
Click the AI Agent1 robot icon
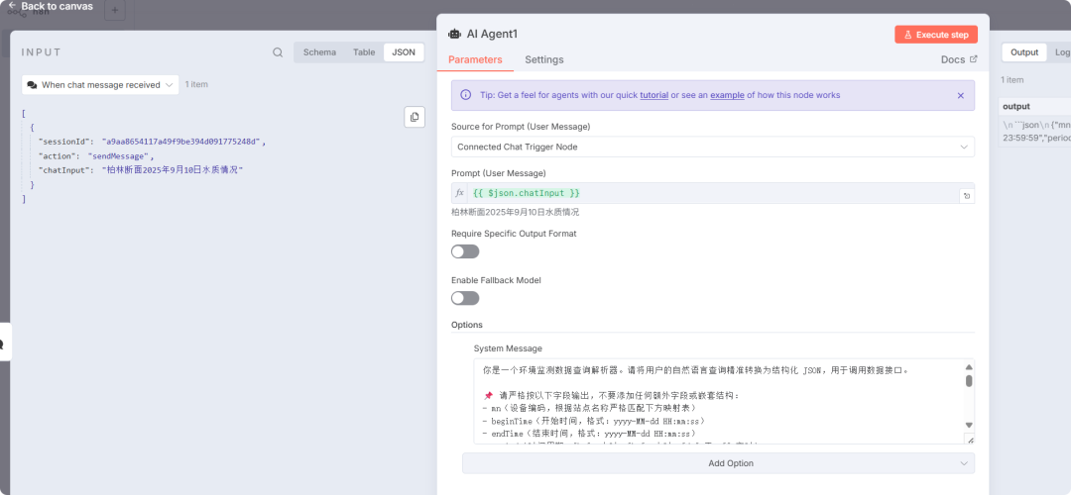coord(454,34)
